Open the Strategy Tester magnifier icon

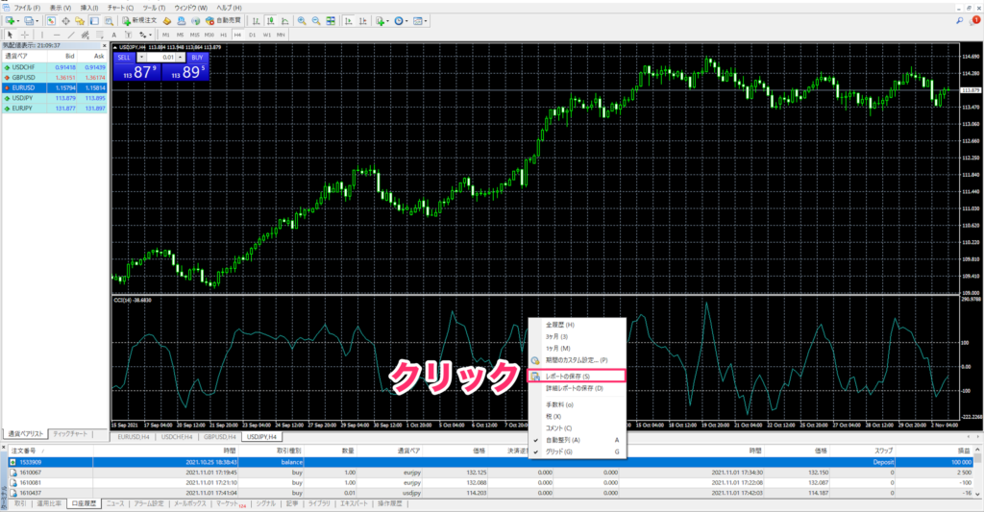(x=109, y=21)
